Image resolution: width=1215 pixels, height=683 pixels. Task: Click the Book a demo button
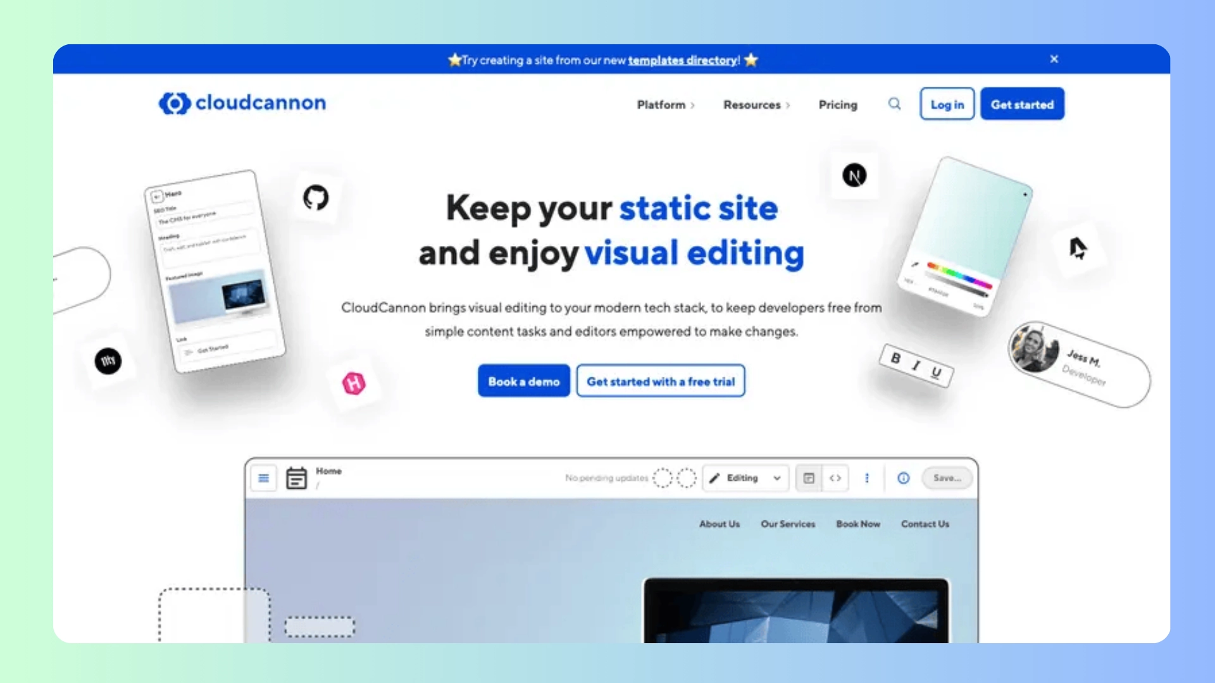(x=523, y=381)
